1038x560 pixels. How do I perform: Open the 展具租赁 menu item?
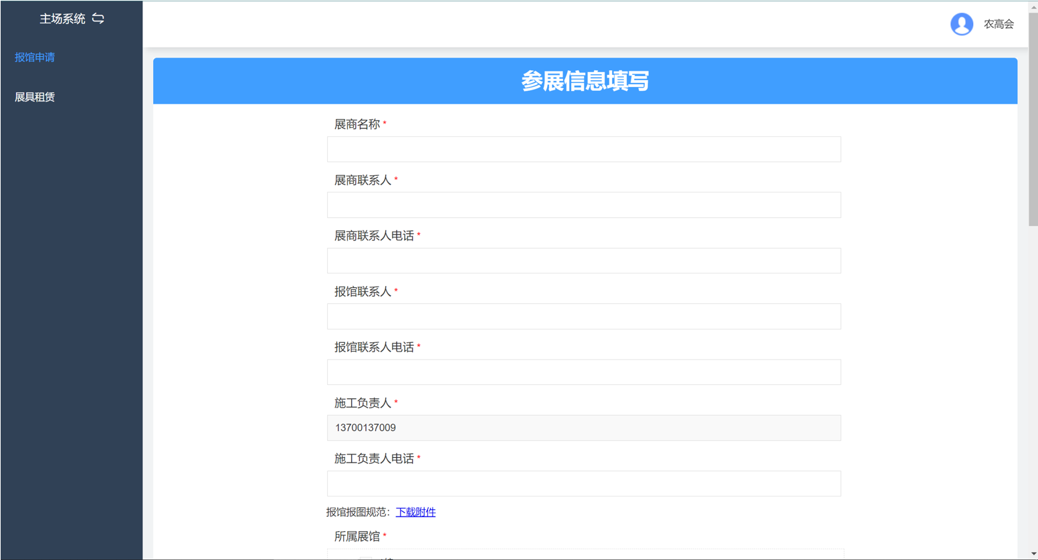35,97
